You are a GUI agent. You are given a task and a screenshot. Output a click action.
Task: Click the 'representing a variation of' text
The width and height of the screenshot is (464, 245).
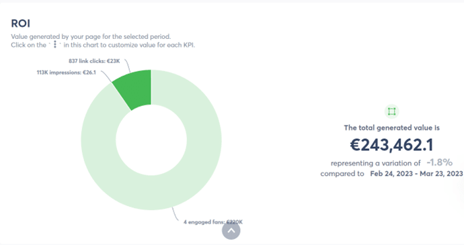click(375, 163)
